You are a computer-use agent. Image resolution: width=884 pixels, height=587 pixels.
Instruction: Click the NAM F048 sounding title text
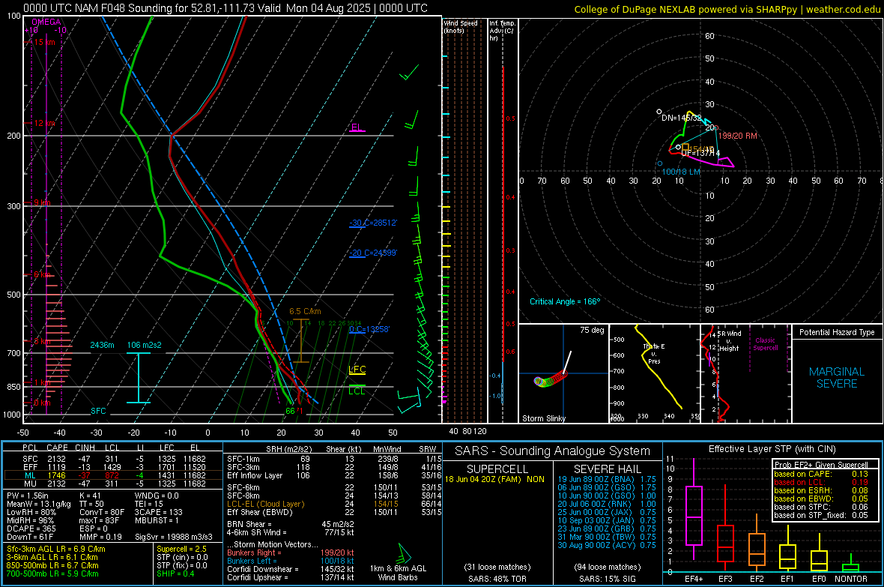click(225, 8)
